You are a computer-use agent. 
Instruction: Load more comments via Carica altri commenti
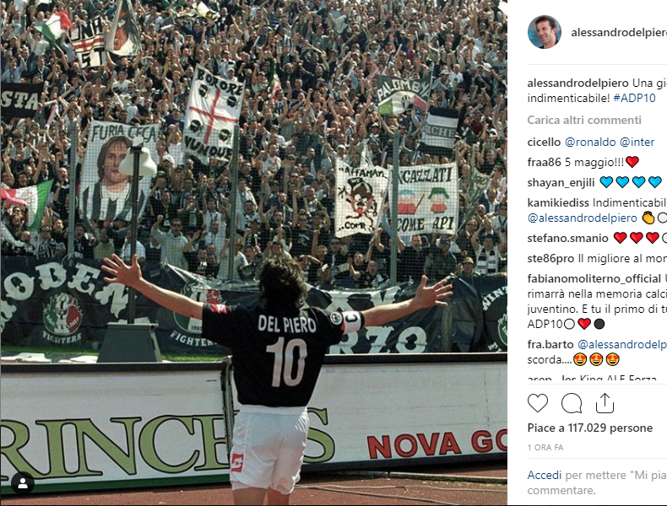(584, 121)
